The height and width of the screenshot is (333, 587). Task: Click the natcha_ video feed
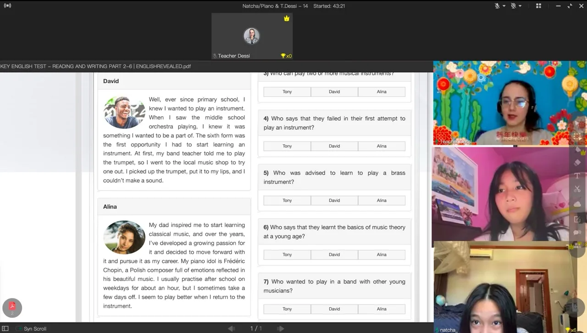pyautogui.click(x=510, y=287)
